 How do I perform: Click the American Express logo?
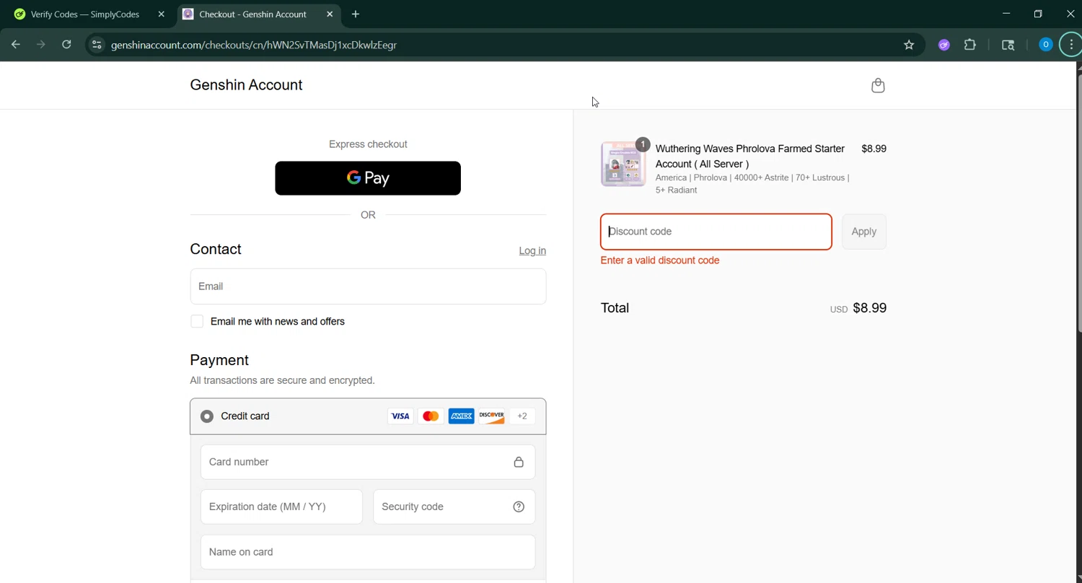pos(462,416)
